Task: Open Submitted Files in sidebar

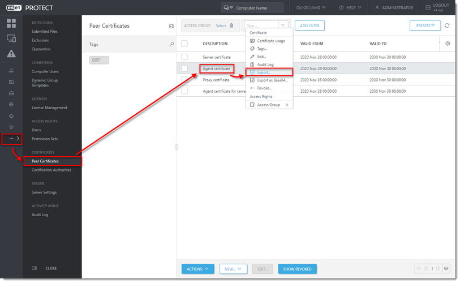Action: [44, 31]
